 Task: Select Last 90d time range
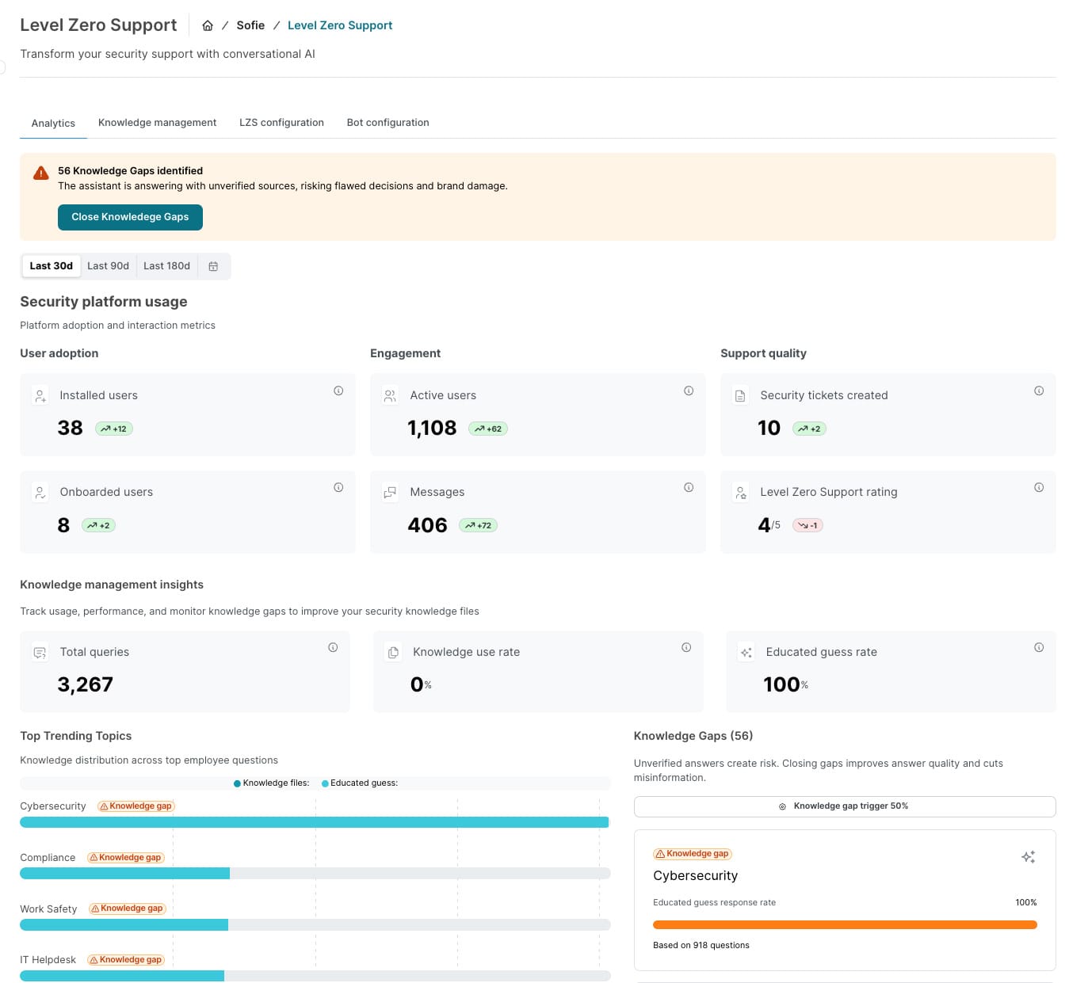click(108, 266)
